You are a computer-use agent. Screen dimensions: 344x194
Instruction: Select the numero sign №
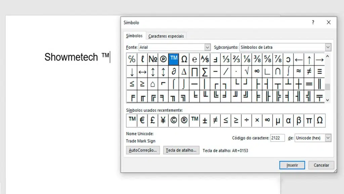153,59
